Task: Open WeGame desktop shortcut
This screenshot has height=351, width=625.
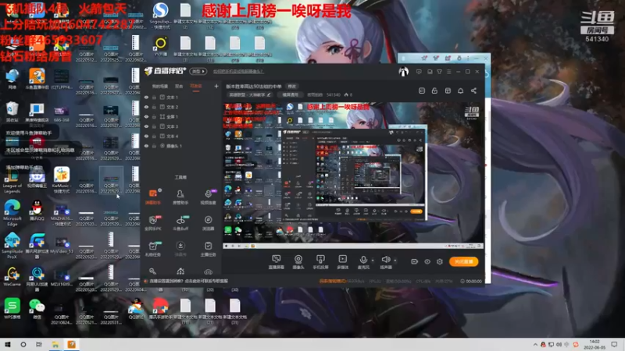Action: pyautogui.click(x=12, y=278)
